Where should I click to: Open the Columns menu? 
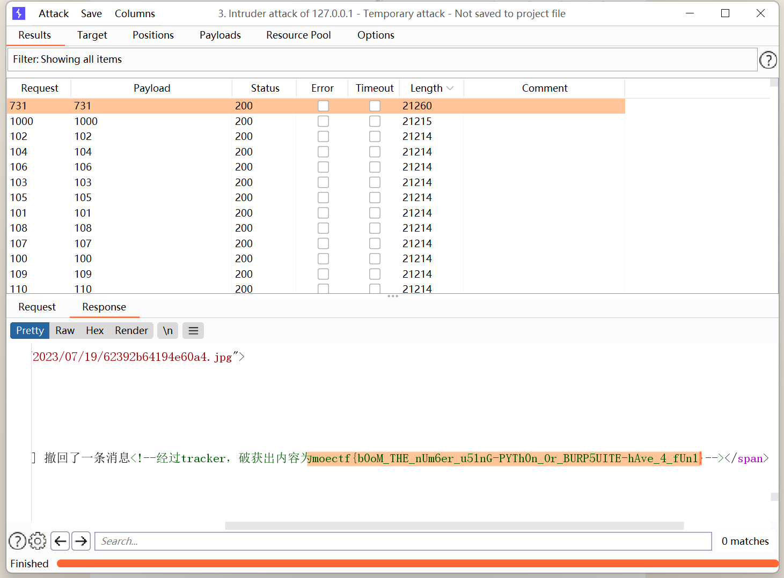[135, 13]
